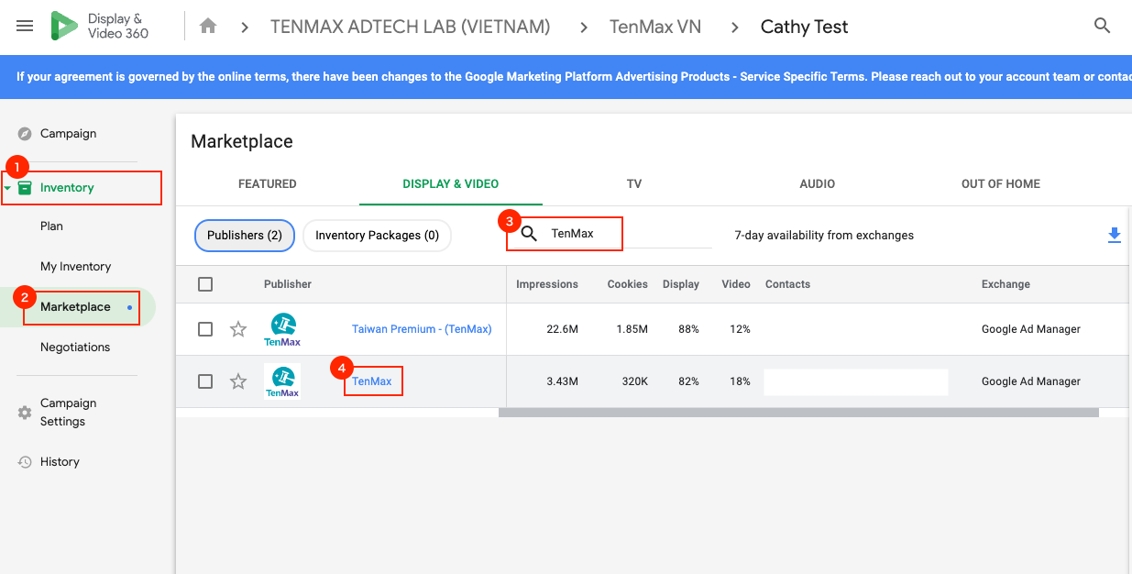Open the TenMax publisher link
This screenshot has height=574, width=1132.
(x=372, y=381)
